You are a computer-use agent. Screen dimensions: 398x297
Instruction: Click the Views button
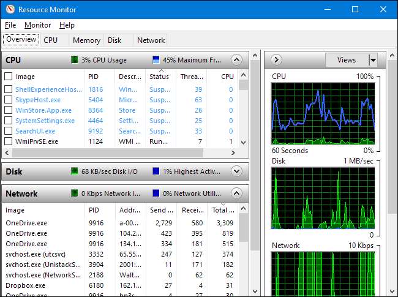(x=346, y=60)
